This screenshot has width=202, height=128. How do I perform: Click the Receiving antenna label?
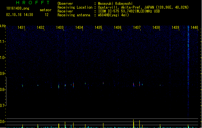pyautogui.click(x=74, y=15)
